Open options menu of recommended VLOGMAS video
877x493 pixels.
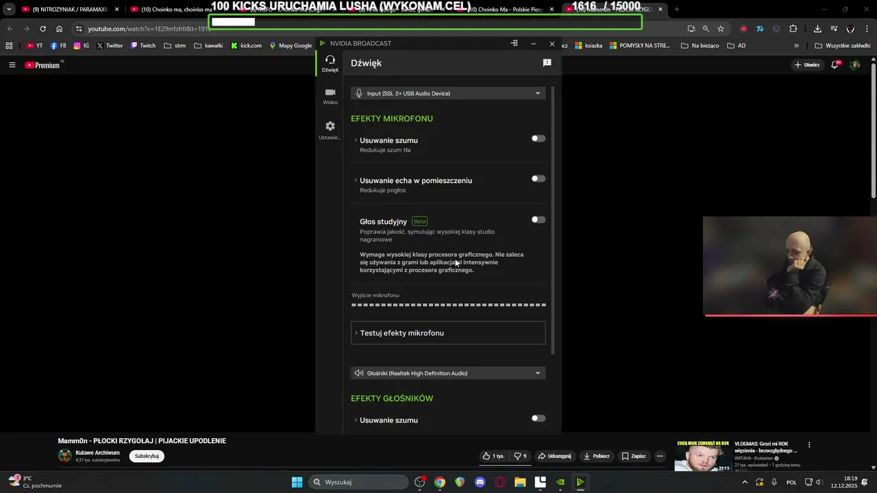(x=809, y=444)
